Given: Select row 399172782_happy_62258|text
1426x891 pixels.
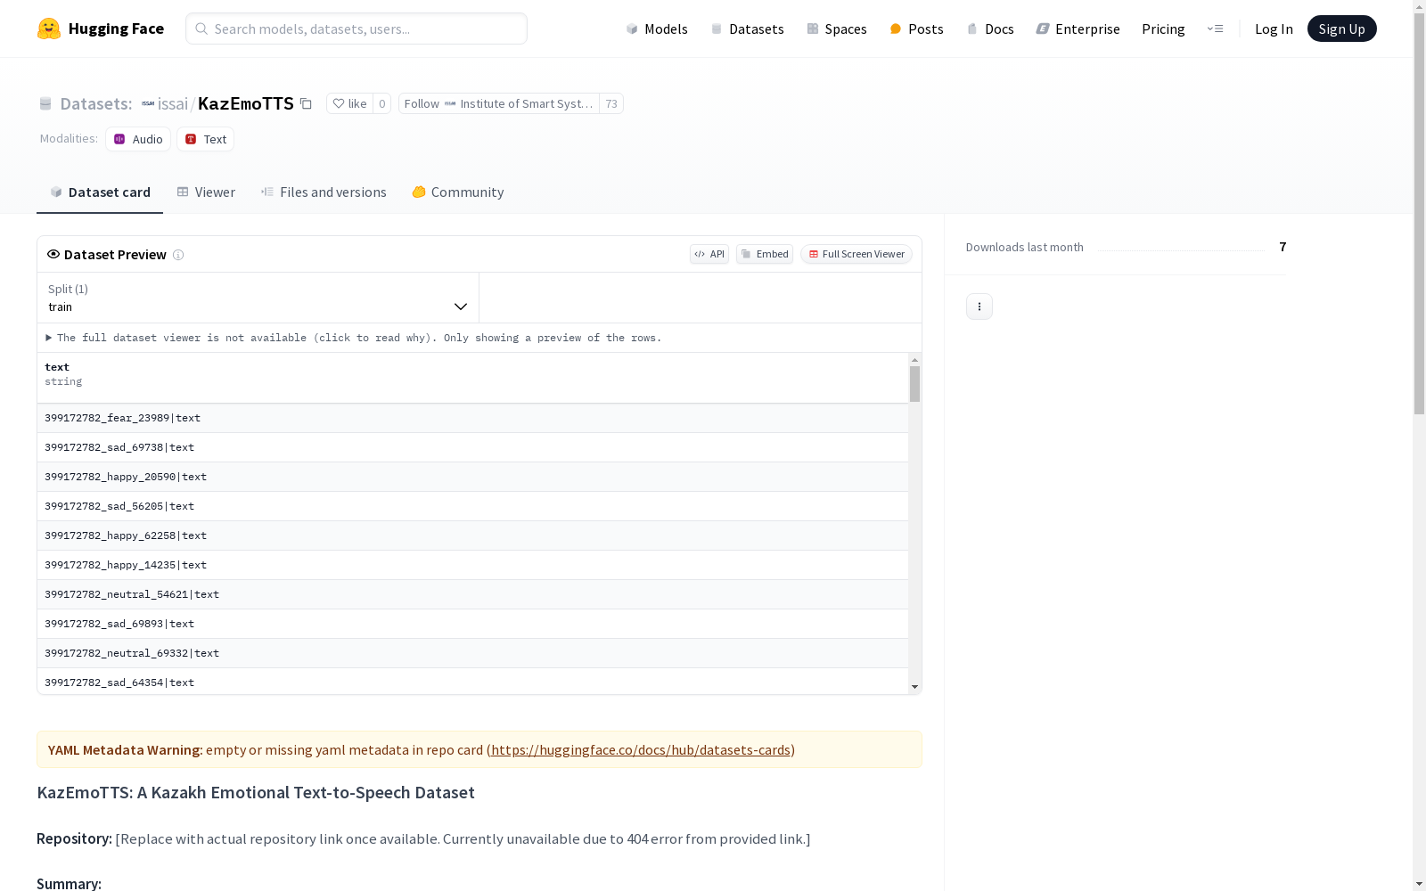Looking at the screenshot, I should pos(472,535).
